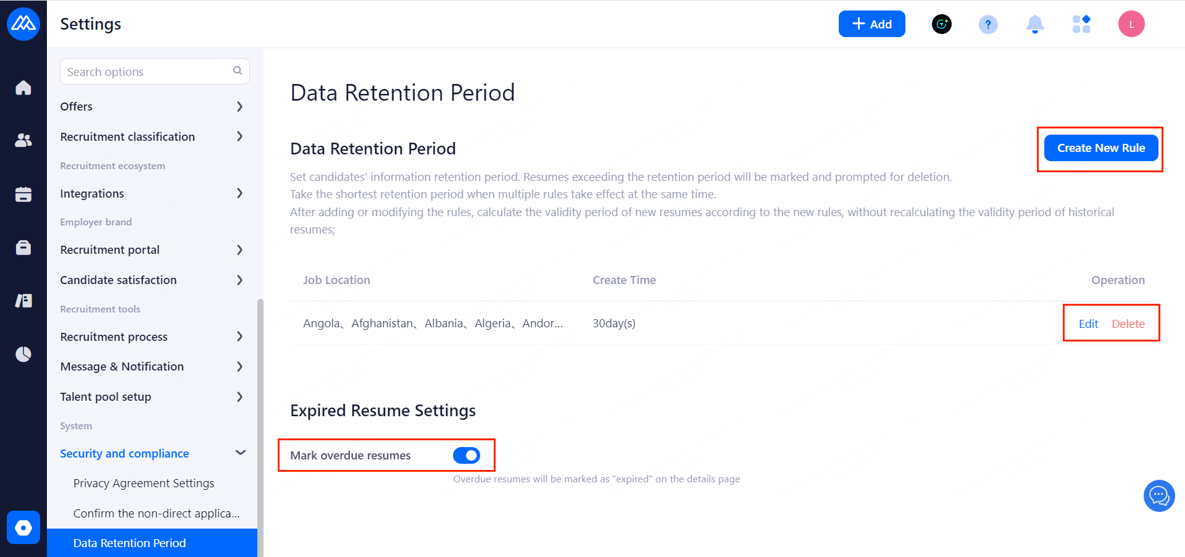Disable the Mark overdue resumes toggle
The width and height of the screenshot is (1185, 557).
coord(466,456)
